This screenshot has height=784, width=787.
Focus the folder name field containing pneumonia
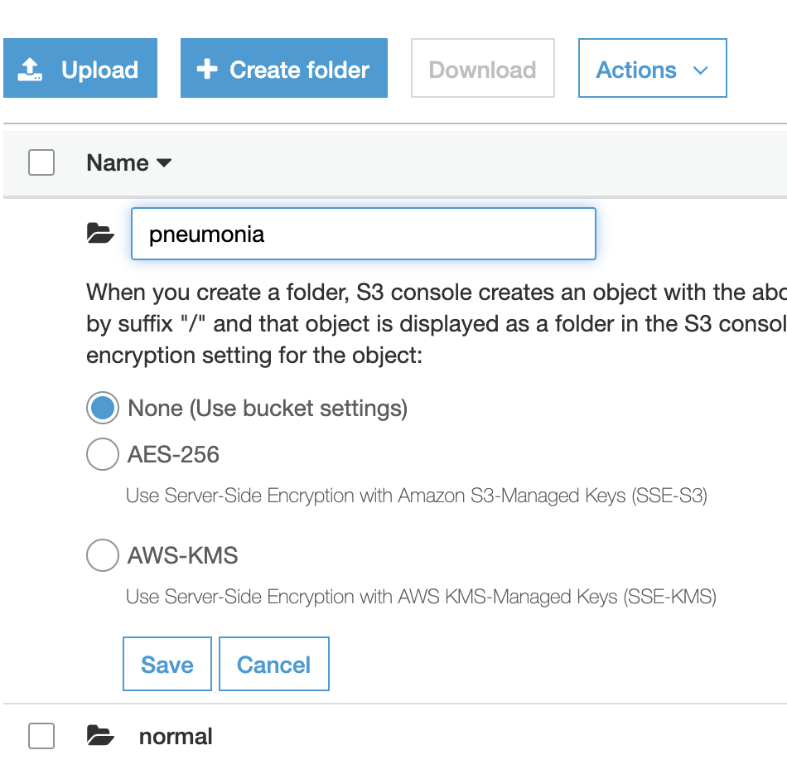tap(363, 235)
